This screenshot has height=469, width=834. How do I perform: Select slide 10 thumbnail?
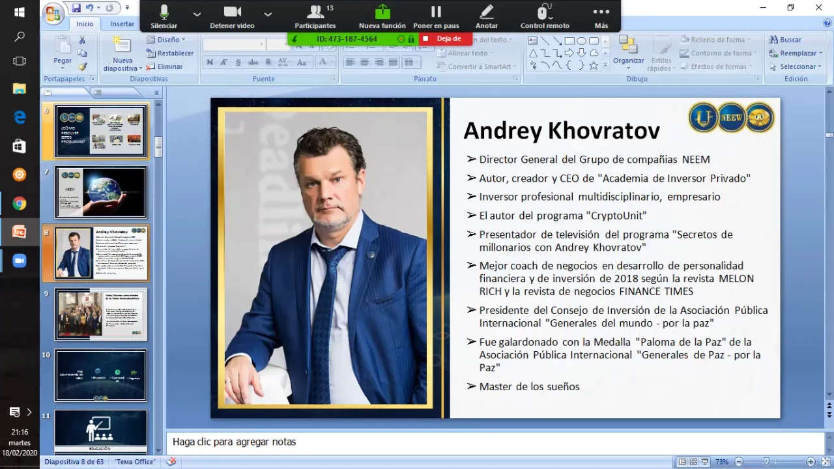[x=101, y=375]
